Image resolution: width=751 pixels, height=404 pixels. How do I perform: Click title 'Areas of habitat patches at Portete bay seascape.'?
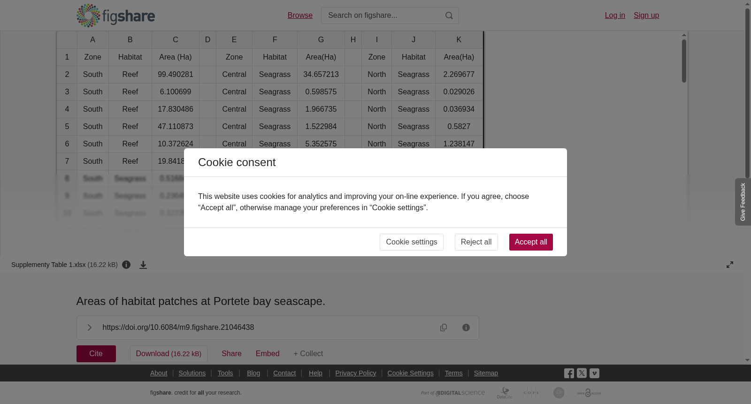point(201,301)
